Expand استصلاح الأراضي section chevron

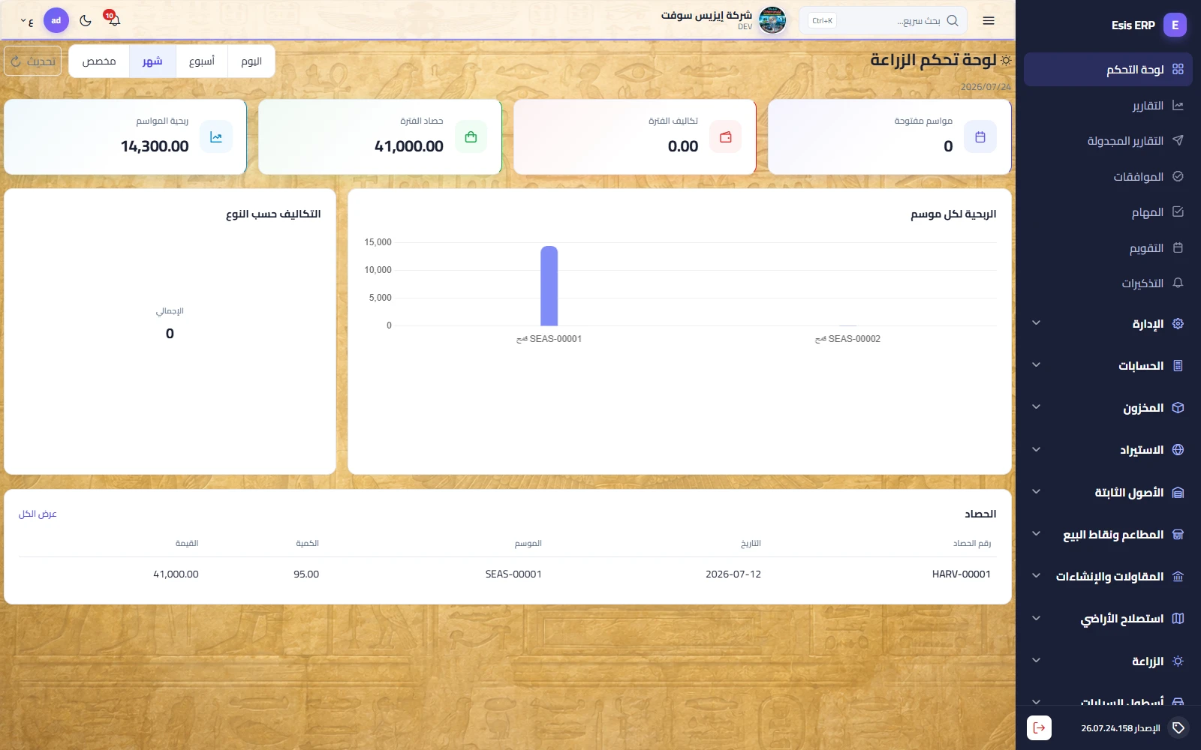(x=1036, y=619)
